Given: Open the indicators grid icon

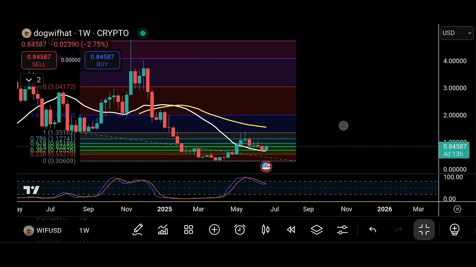Looking at the screenshot, I should coord(188,230).
